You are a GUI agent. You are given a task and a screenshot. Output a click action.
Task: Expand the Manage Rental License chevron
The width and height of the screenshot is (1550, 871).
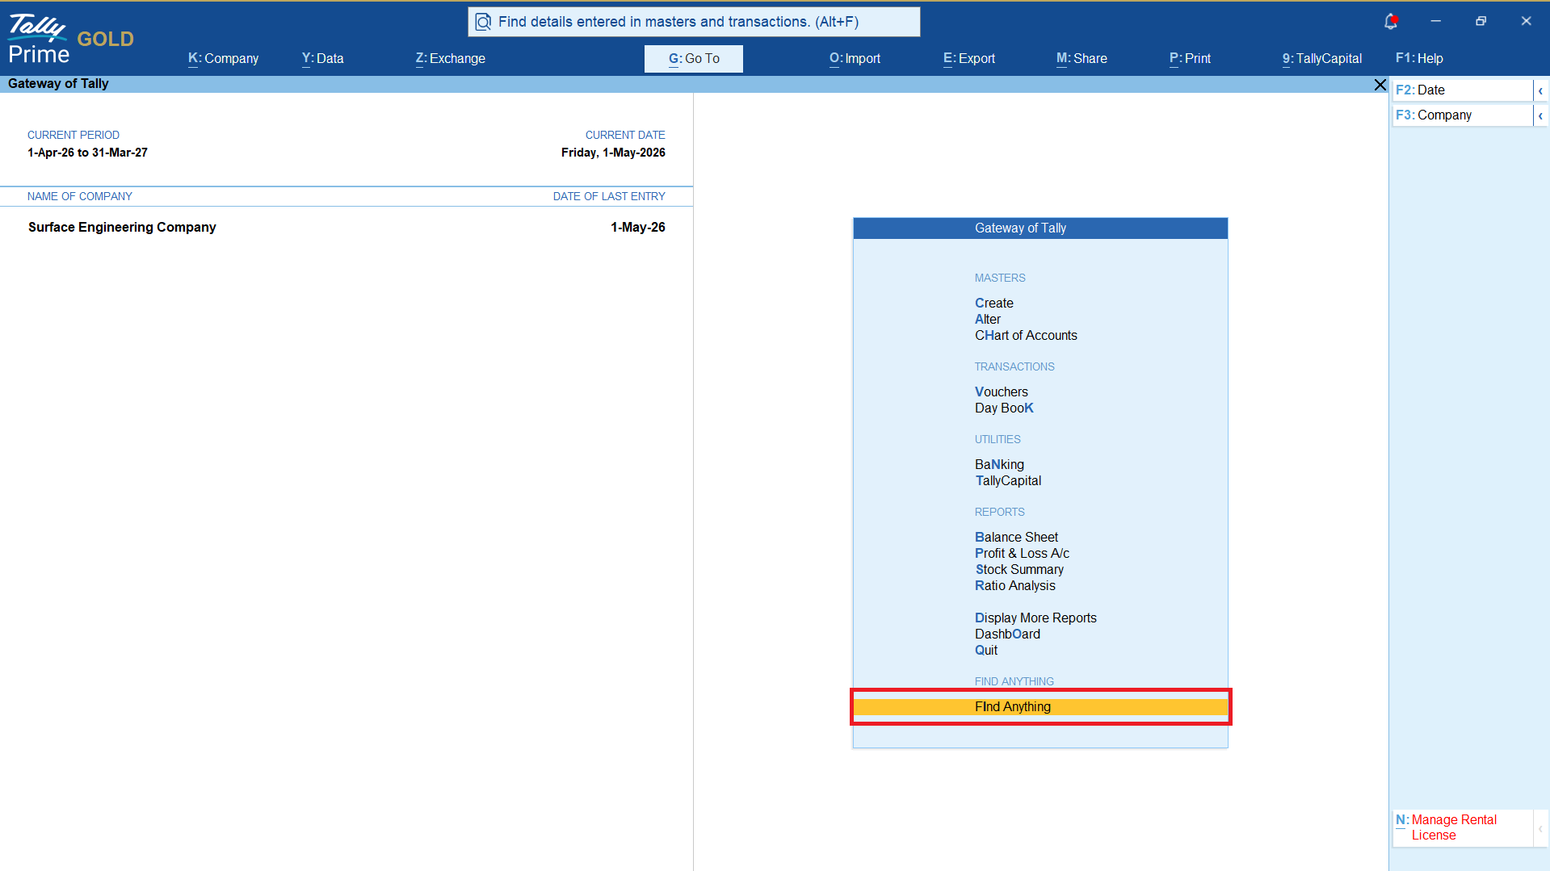(1540, 828)
